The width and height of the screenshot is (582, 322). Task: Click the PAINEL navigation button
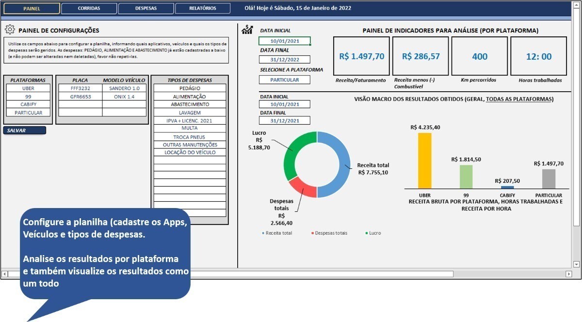[x=32, y=8]
